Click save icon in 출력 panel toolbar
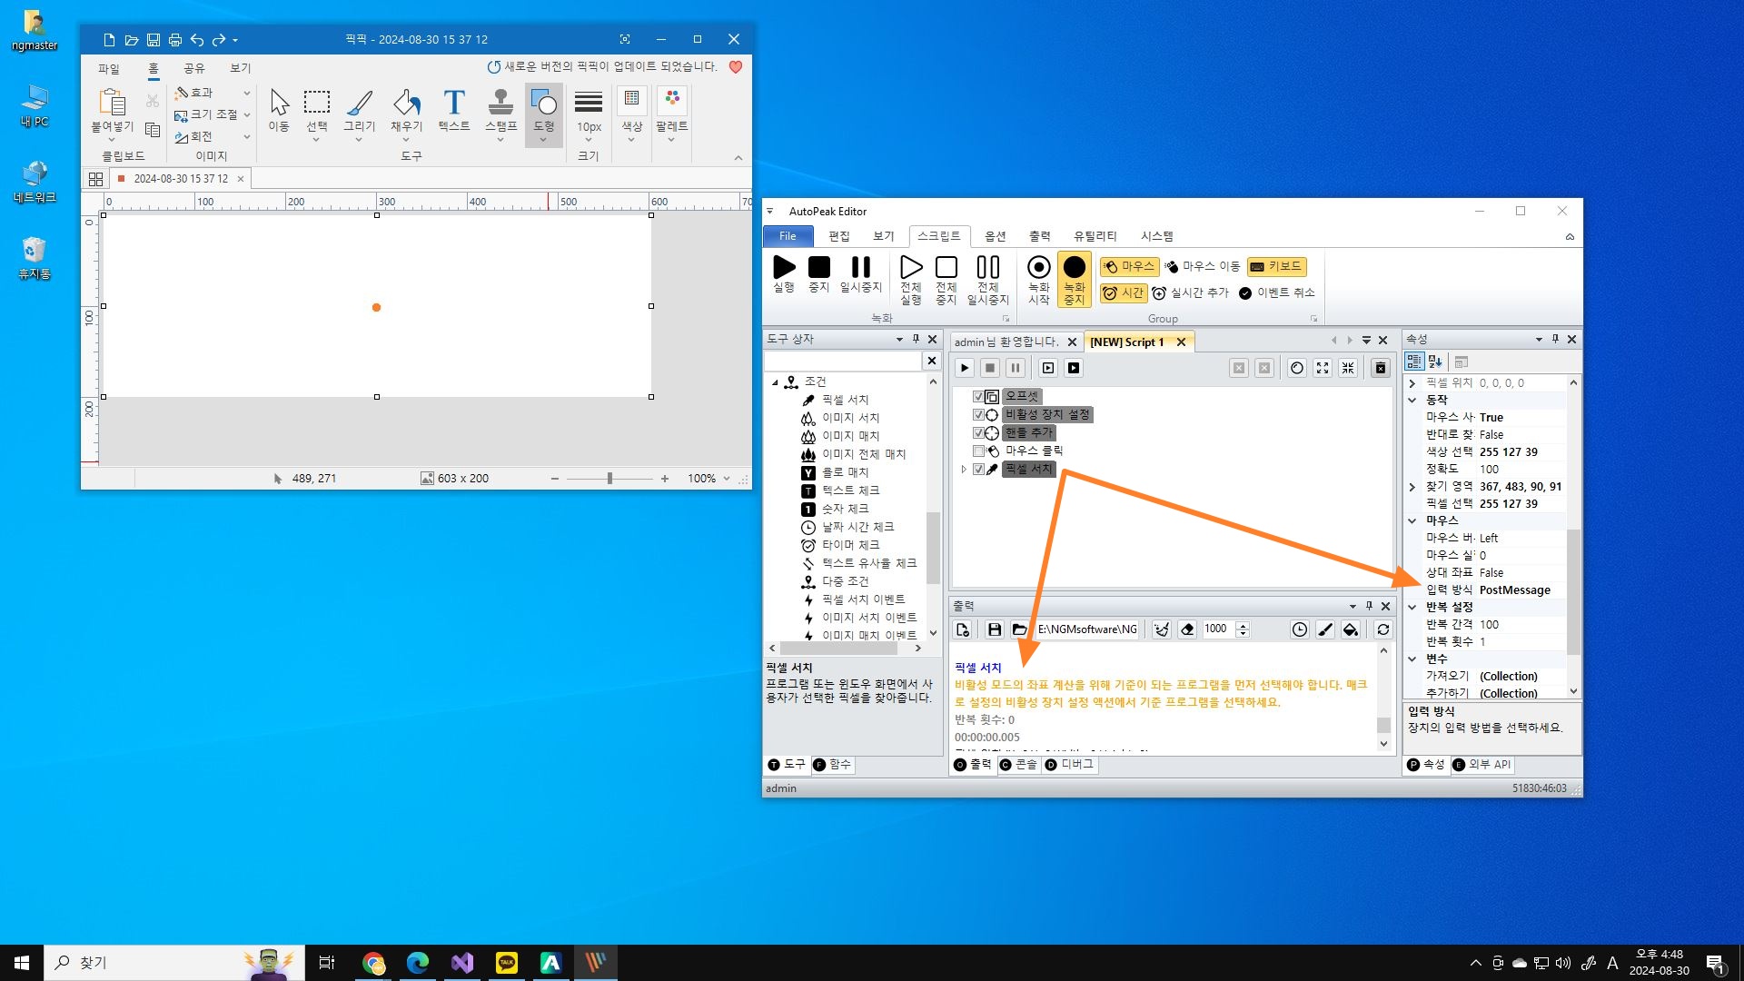Screen dimensions: 1744x981 (x=994, y=629)
